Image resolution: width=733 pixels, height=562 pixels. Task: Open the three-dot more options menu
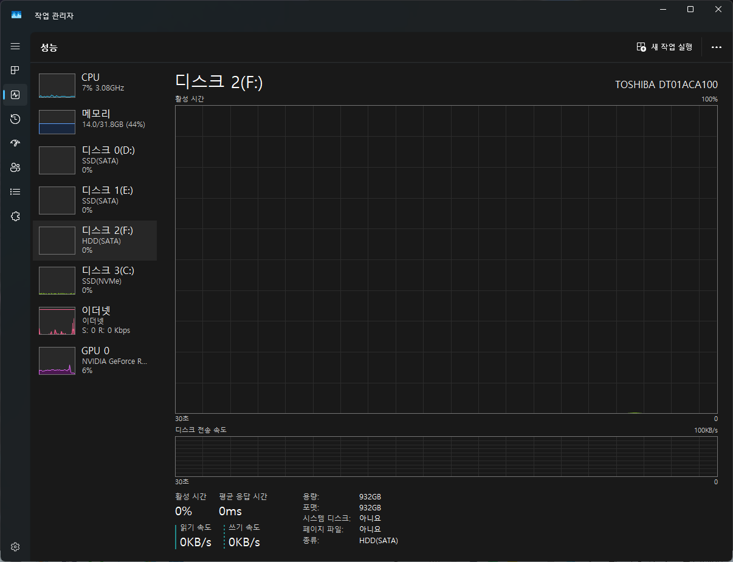716,47
